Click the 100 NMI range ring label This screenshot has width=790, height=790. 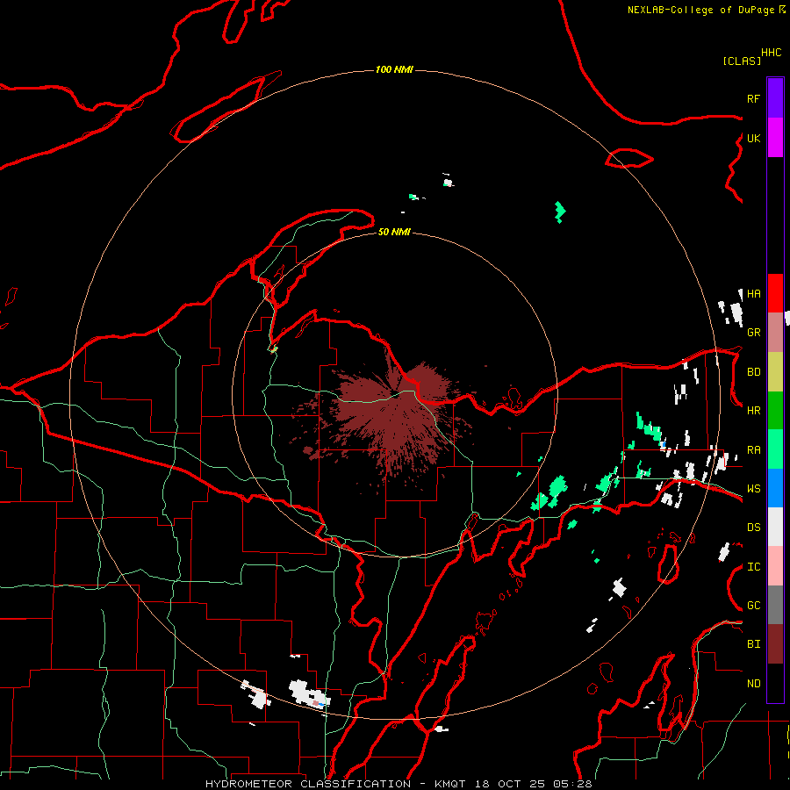click(394, 69)
